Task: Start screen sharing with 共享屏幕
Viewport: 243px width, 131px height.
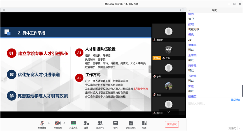Action: click(x=73, y=124)
